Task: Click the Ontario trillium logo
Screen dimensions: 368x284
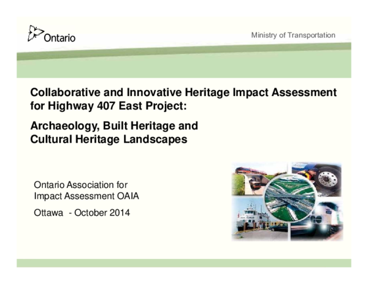Action: (52, 34)
